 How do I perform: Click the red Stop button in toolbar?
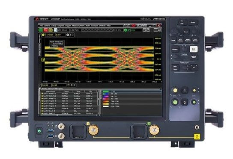46,30
